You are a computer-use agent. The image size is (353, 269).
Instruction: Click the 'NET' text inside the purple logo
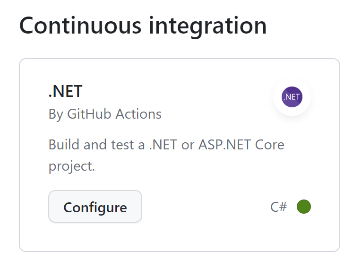[x=293, y=97]
